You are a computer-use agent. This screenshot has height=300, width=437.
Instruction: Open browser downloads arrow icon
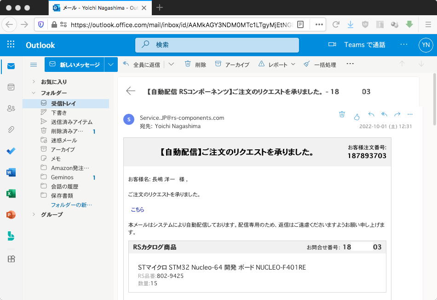click(351, 24)
